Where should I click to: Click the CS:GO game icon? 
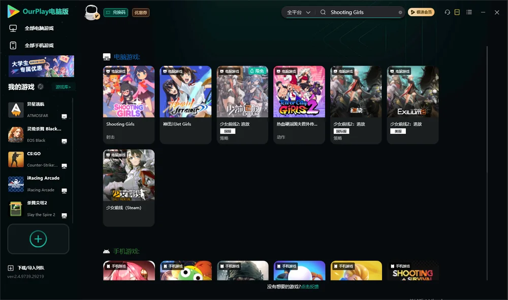coord(16,159)
